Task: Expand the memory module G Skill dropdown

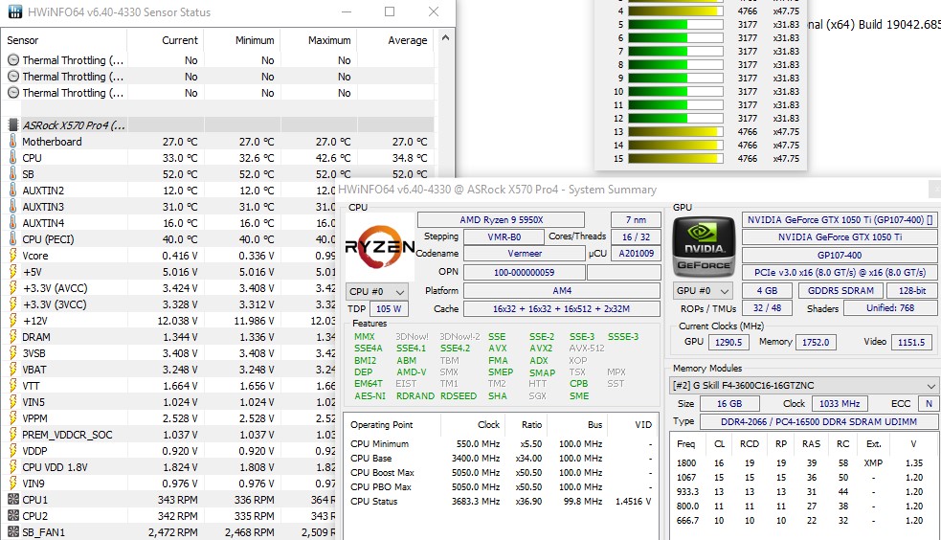Action: (803, 385)
